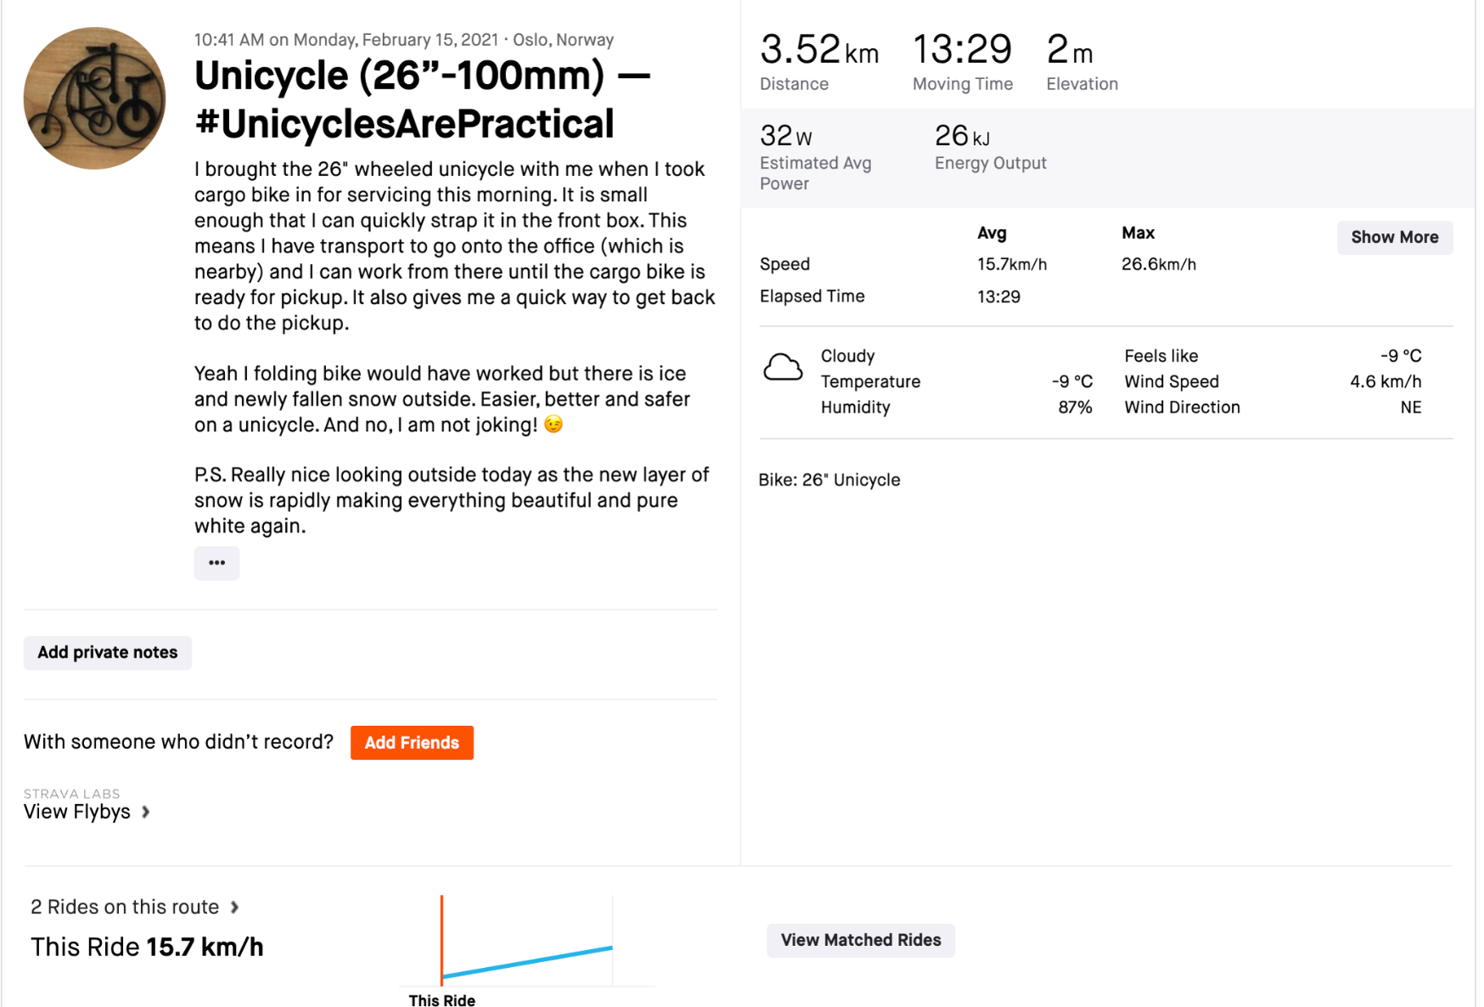The image size is (1484, 1007).
Task: Click the 32 W Estimated Avg Power value
Action: (786, 136)
